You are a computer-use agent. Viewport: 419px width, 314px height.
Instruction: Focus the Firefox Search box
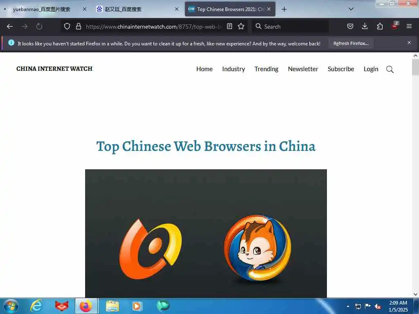click(290, 27)
